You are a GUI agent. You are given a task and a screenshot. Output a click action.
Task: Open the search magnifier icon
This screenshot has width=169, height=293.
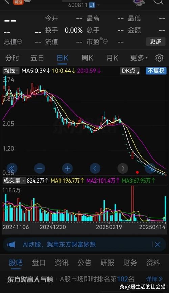point(158,2)
